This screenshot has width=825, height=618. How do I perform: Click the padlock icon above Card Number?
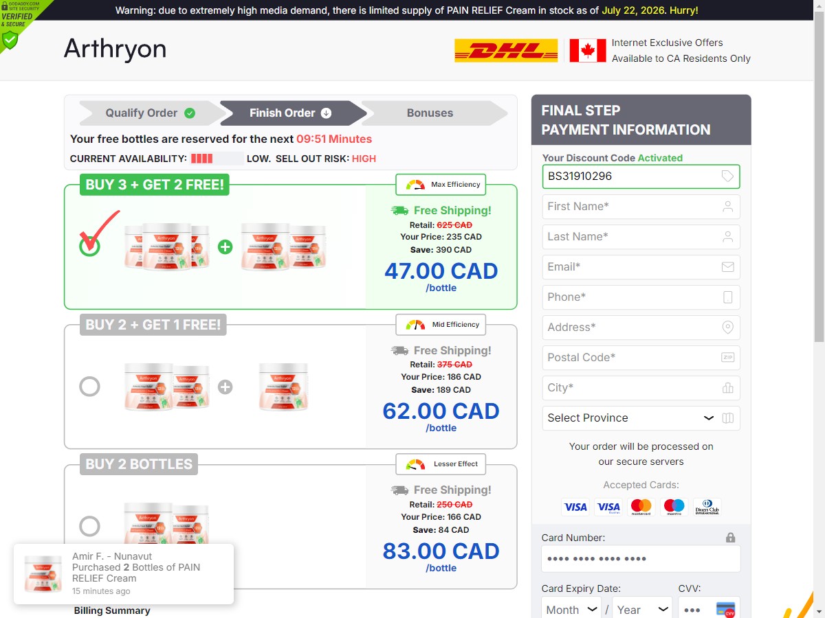[x=730, y=538]
